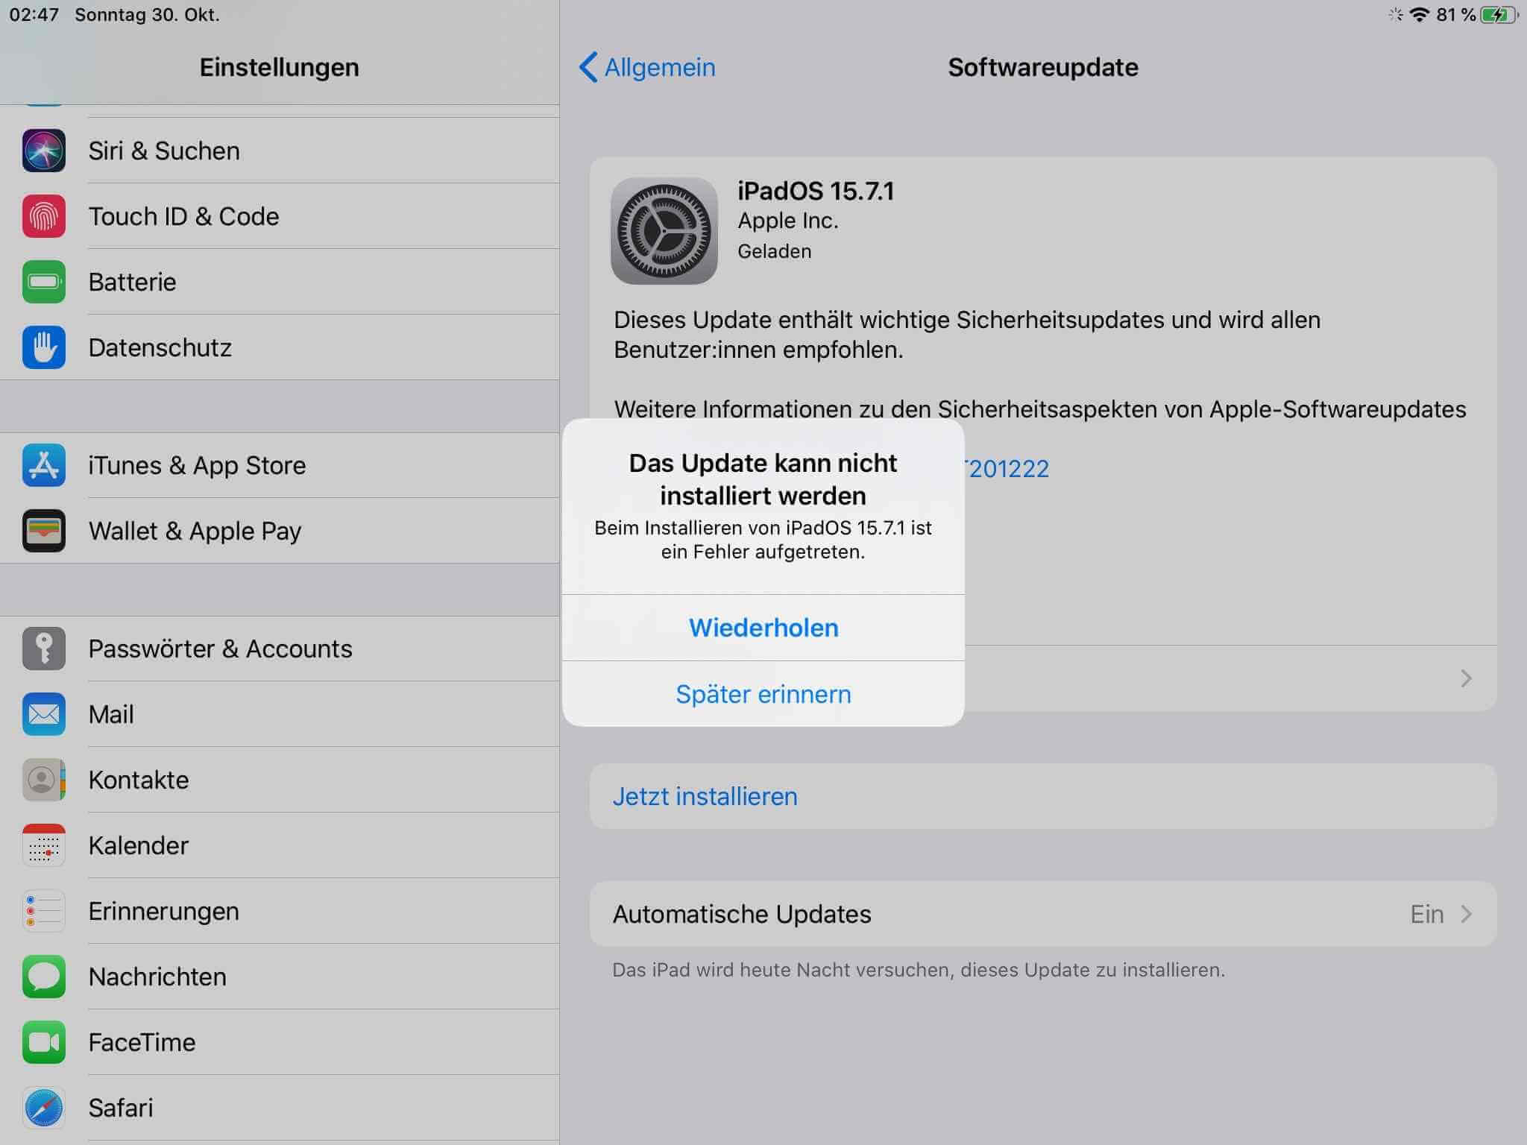
Task: Tap the Kontakte icon
Action: coord(44,780)
